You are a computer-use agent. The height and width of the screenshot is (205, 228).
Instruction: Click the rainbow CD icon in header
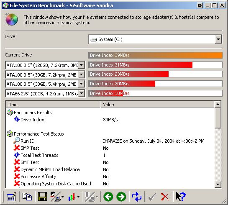[x=11, y=20]
